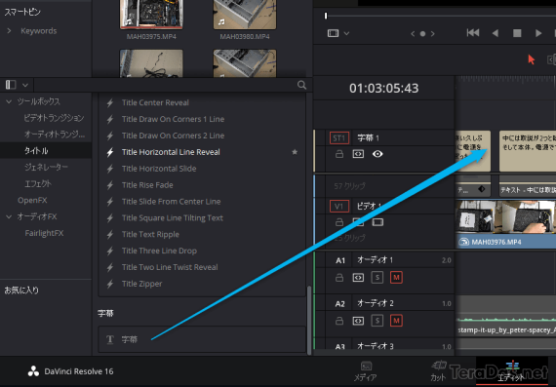Open the panel layout dropdown chevron
Image resolution: width=556 pixels, height=387 pixels.
tap(25, 85)
